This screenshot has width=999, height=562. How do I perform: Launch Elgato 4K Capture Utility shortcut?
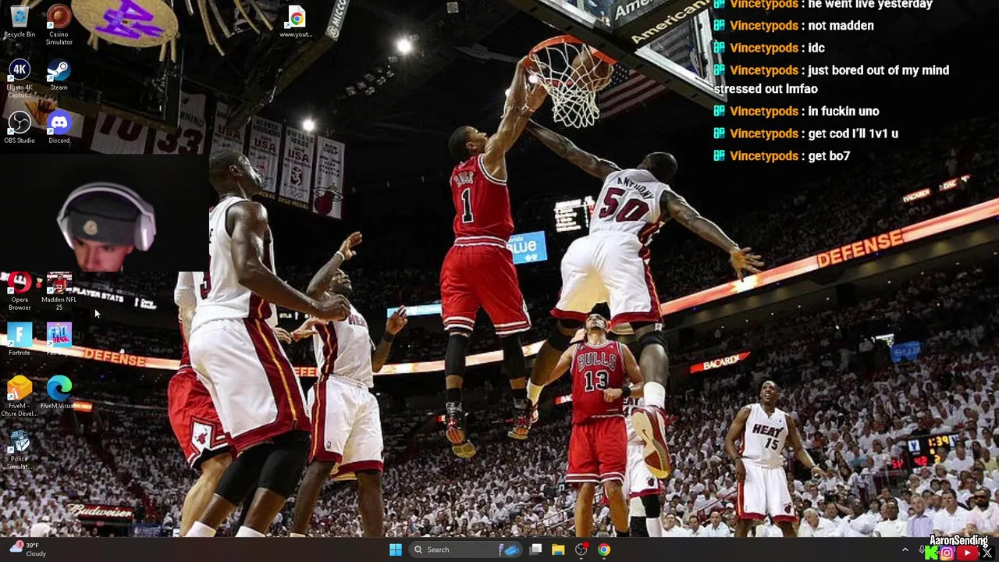(20, 79)
